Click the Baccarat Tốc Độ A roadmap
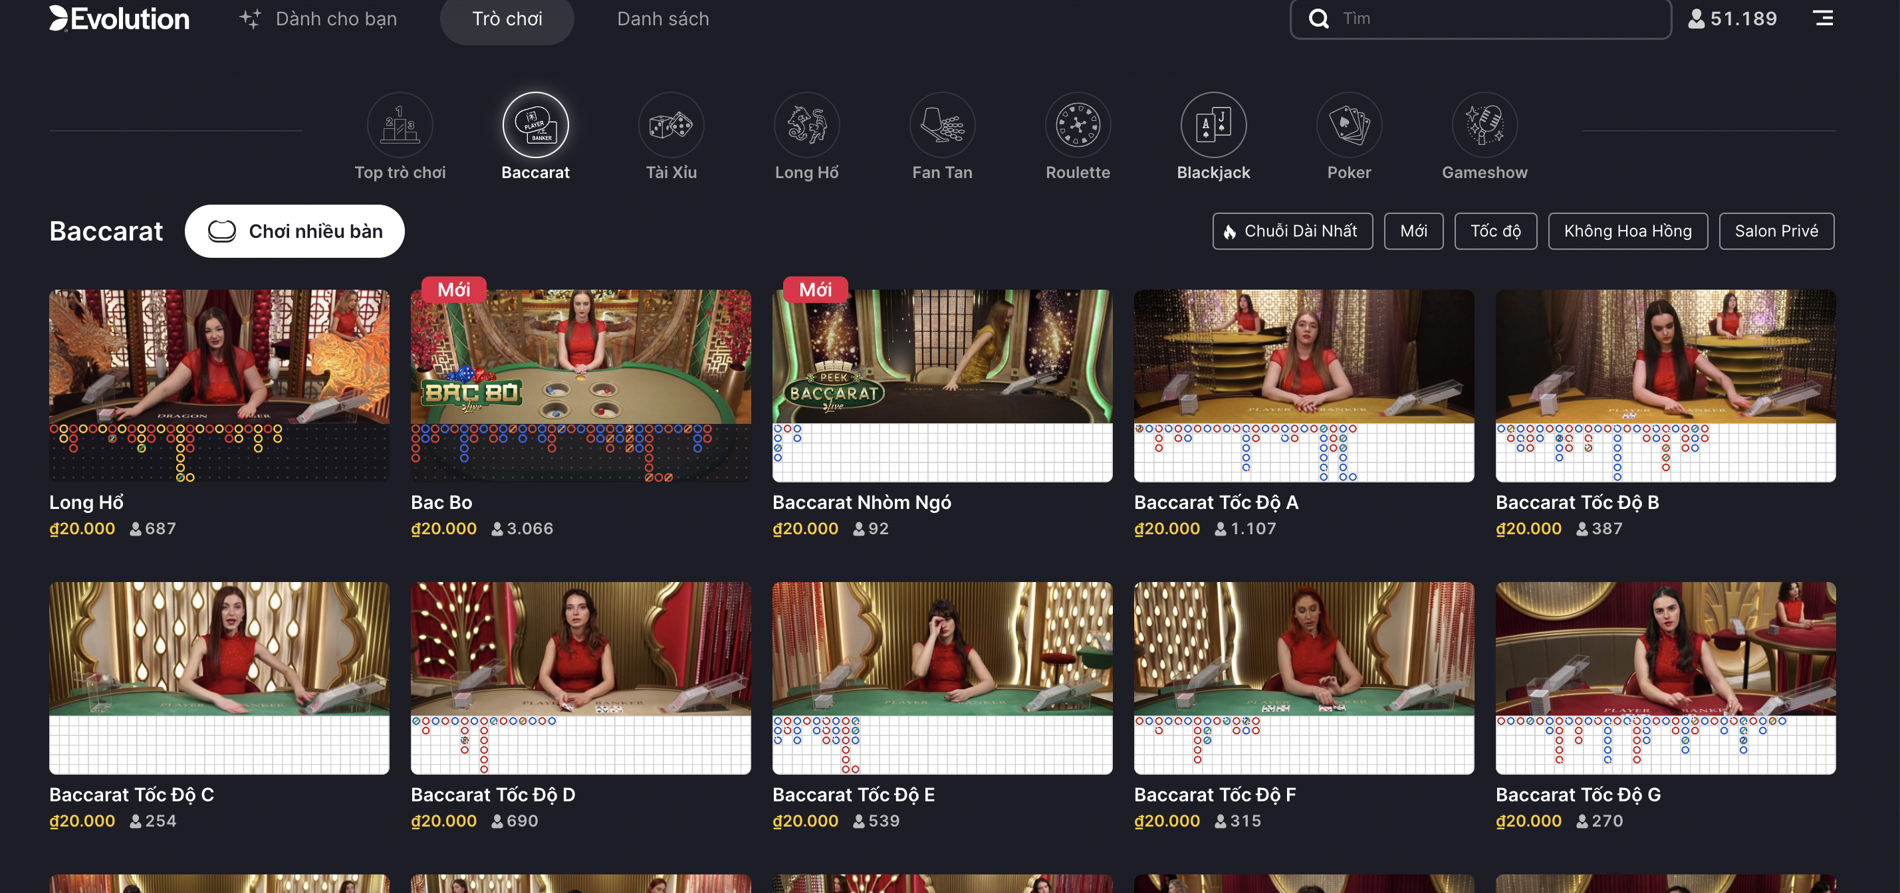This screenshot has height=893, width=1900. click(1304, 452)
